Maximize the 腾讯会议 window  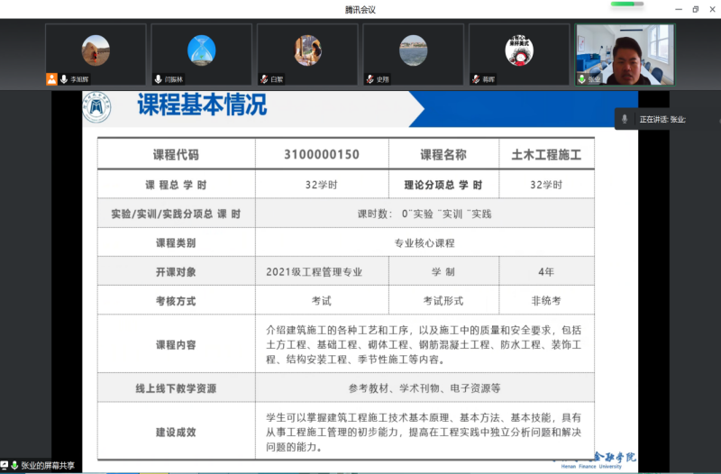pyautogui.click(x=695, y=9)
